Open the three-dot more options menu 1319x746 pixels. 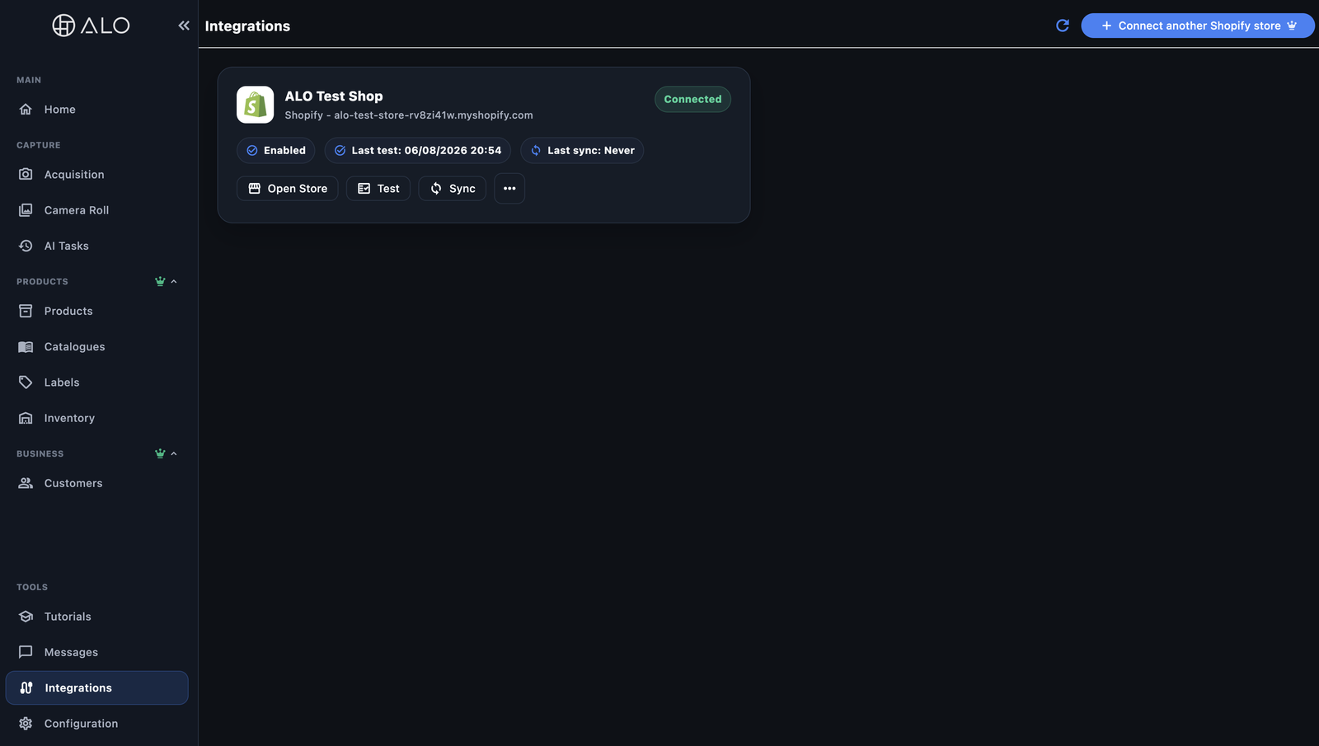pos(509,189)
